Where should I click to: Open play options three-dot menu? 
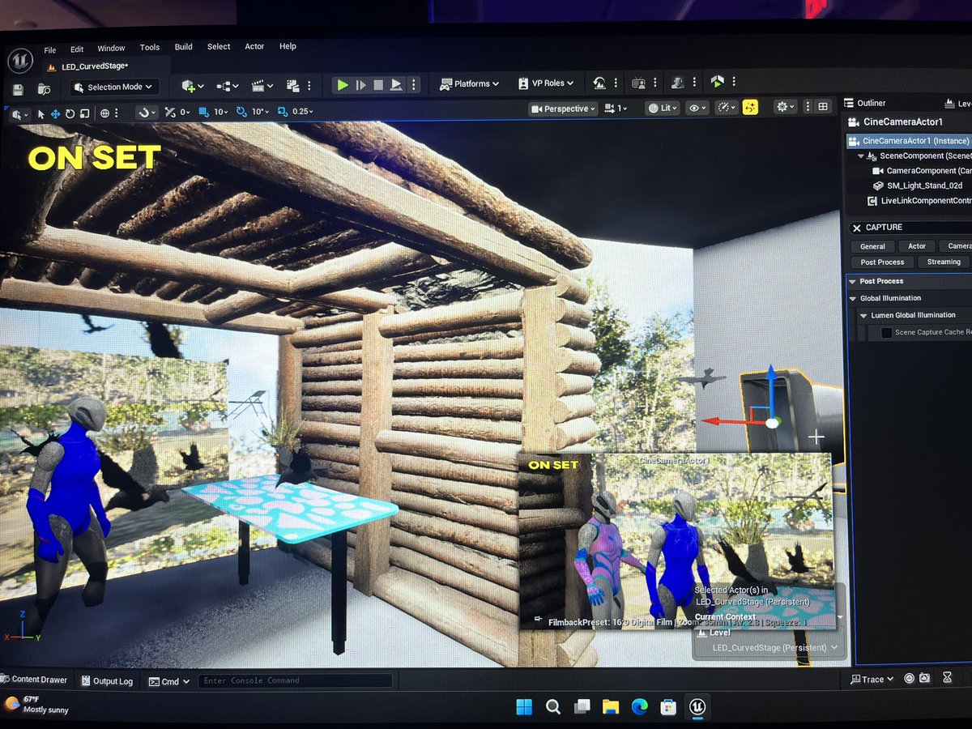[414, 84]
